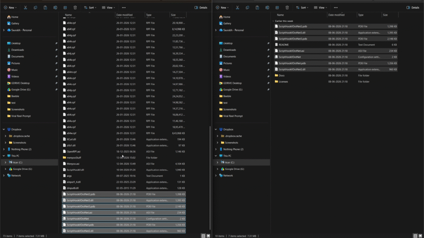The image size is (424, 238).
Task: Select ScriptHookVDotNet.asi in right window
Action: (x=335, y=51)
